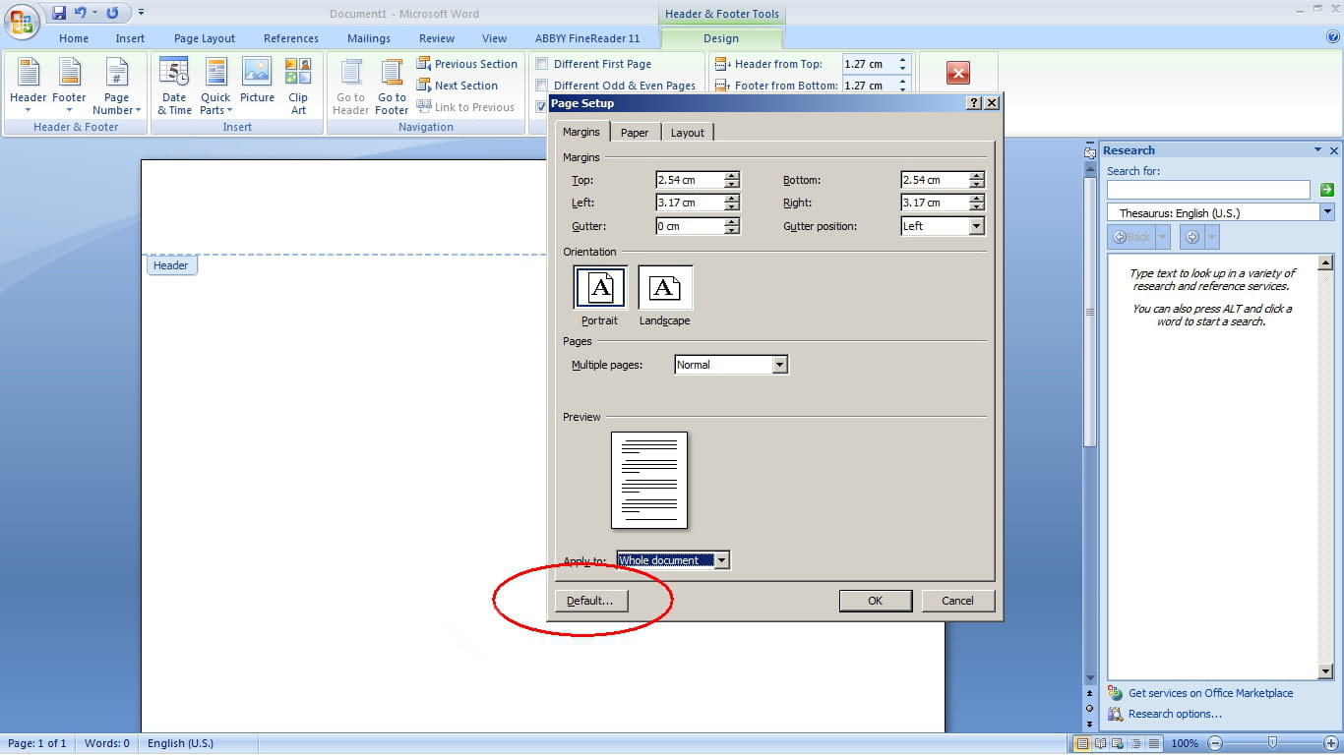Click the Back button in Research pane
Screen dimensions: 1344x755
[1130, 237]
